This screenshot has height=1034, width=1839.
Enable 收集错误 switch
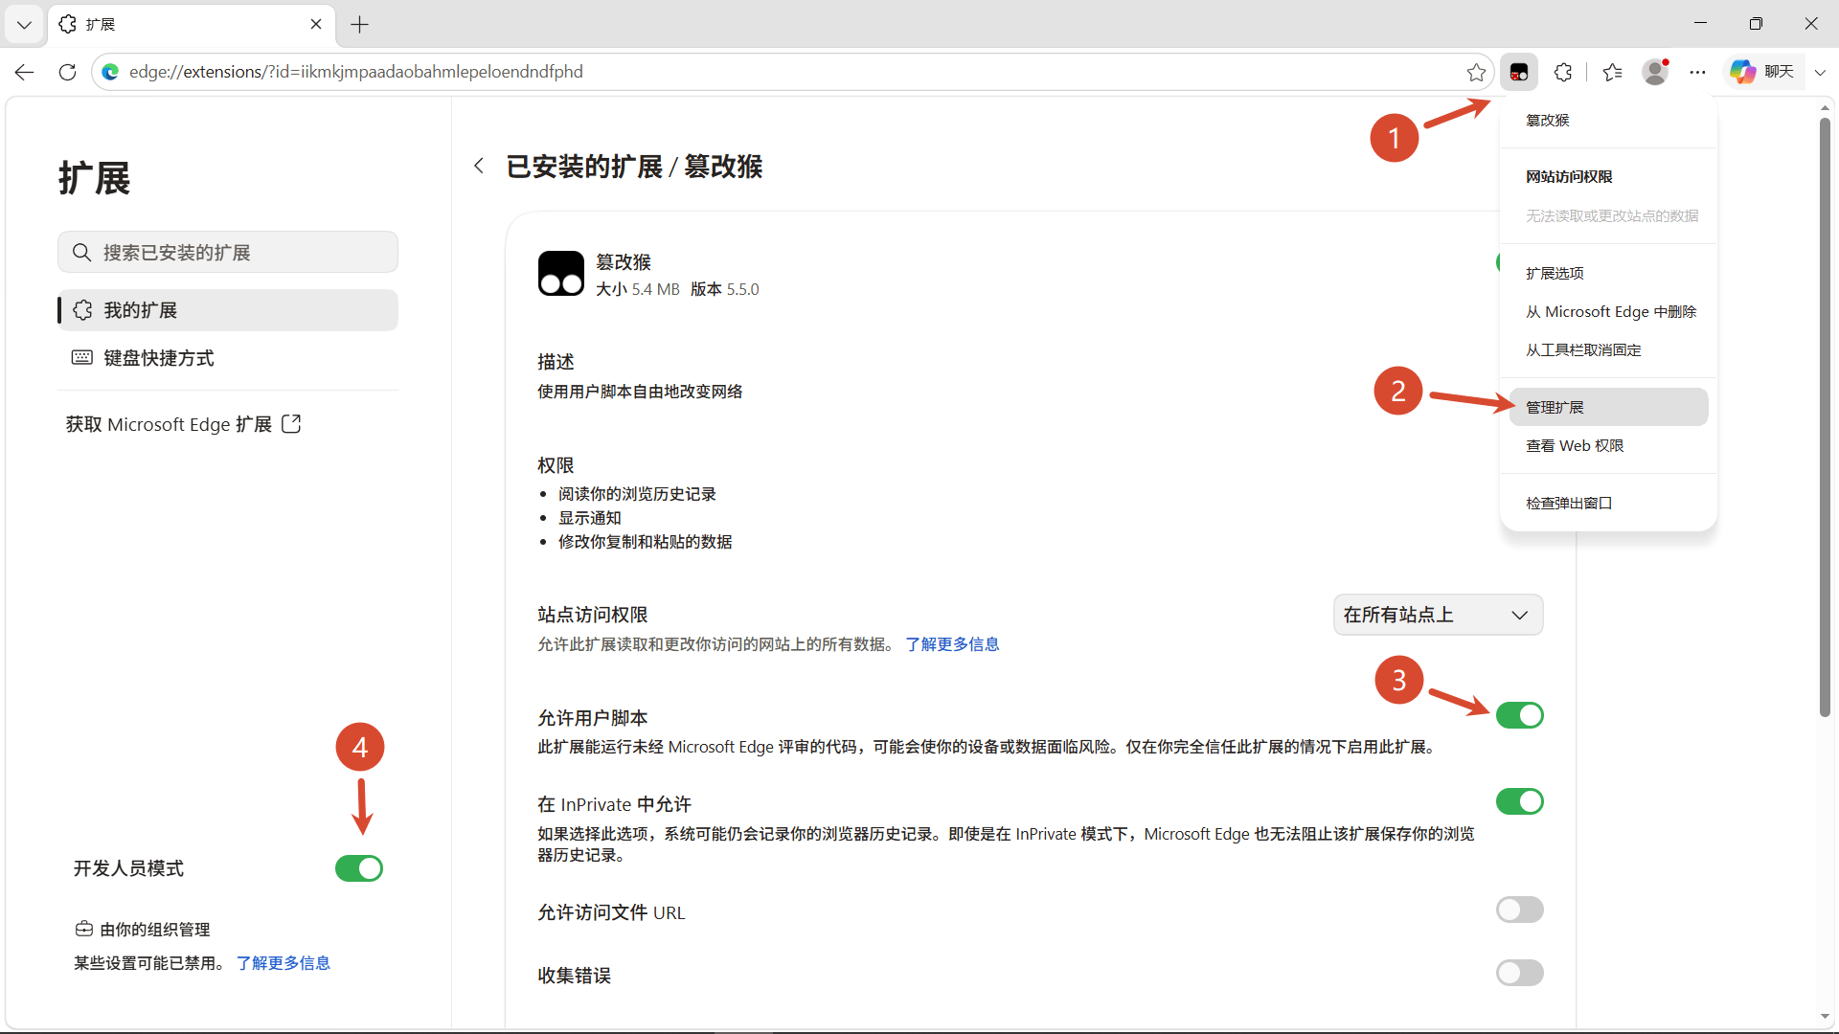(1520, 973)
